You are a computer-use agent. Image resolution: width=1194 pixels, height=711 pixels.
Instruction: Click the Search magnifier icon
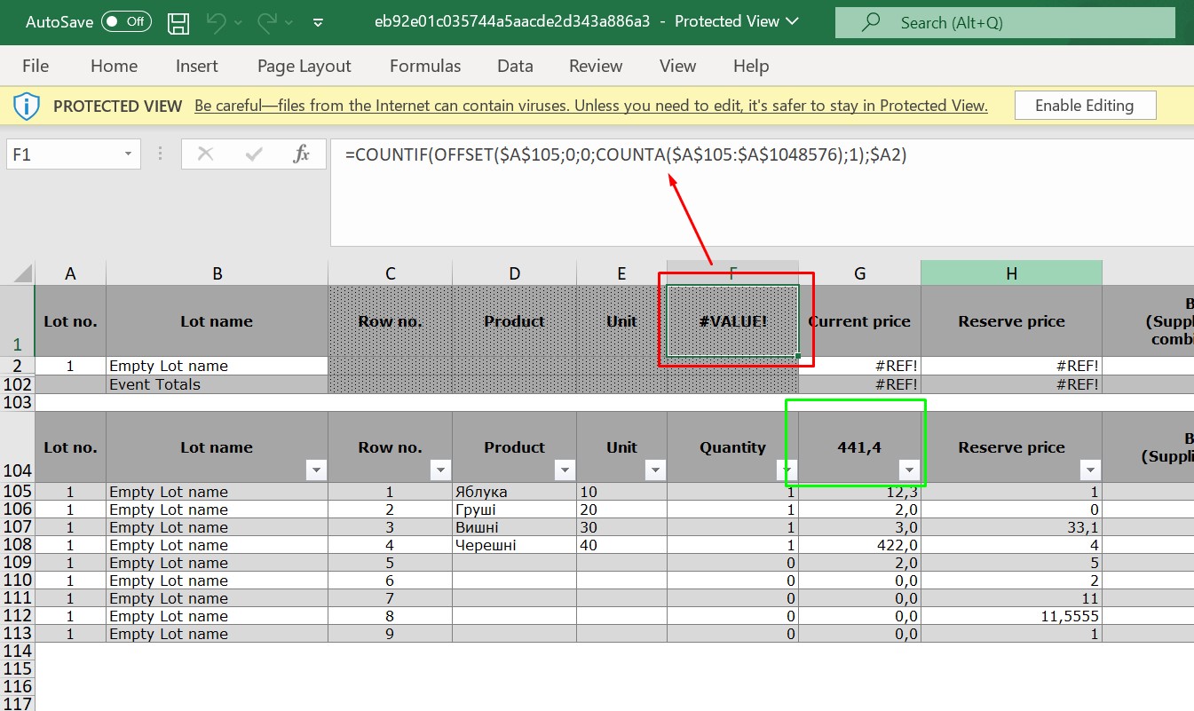coord(872,22)
